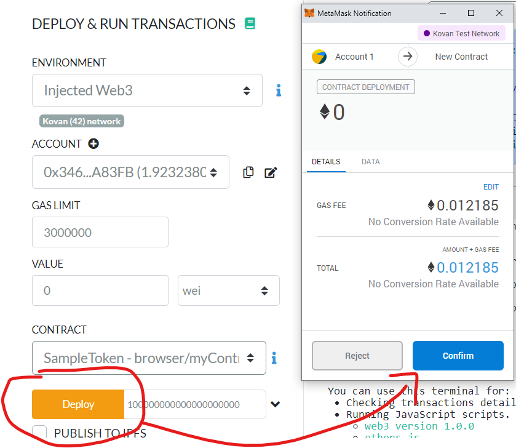Reject the MetaMask transaction

357,356
